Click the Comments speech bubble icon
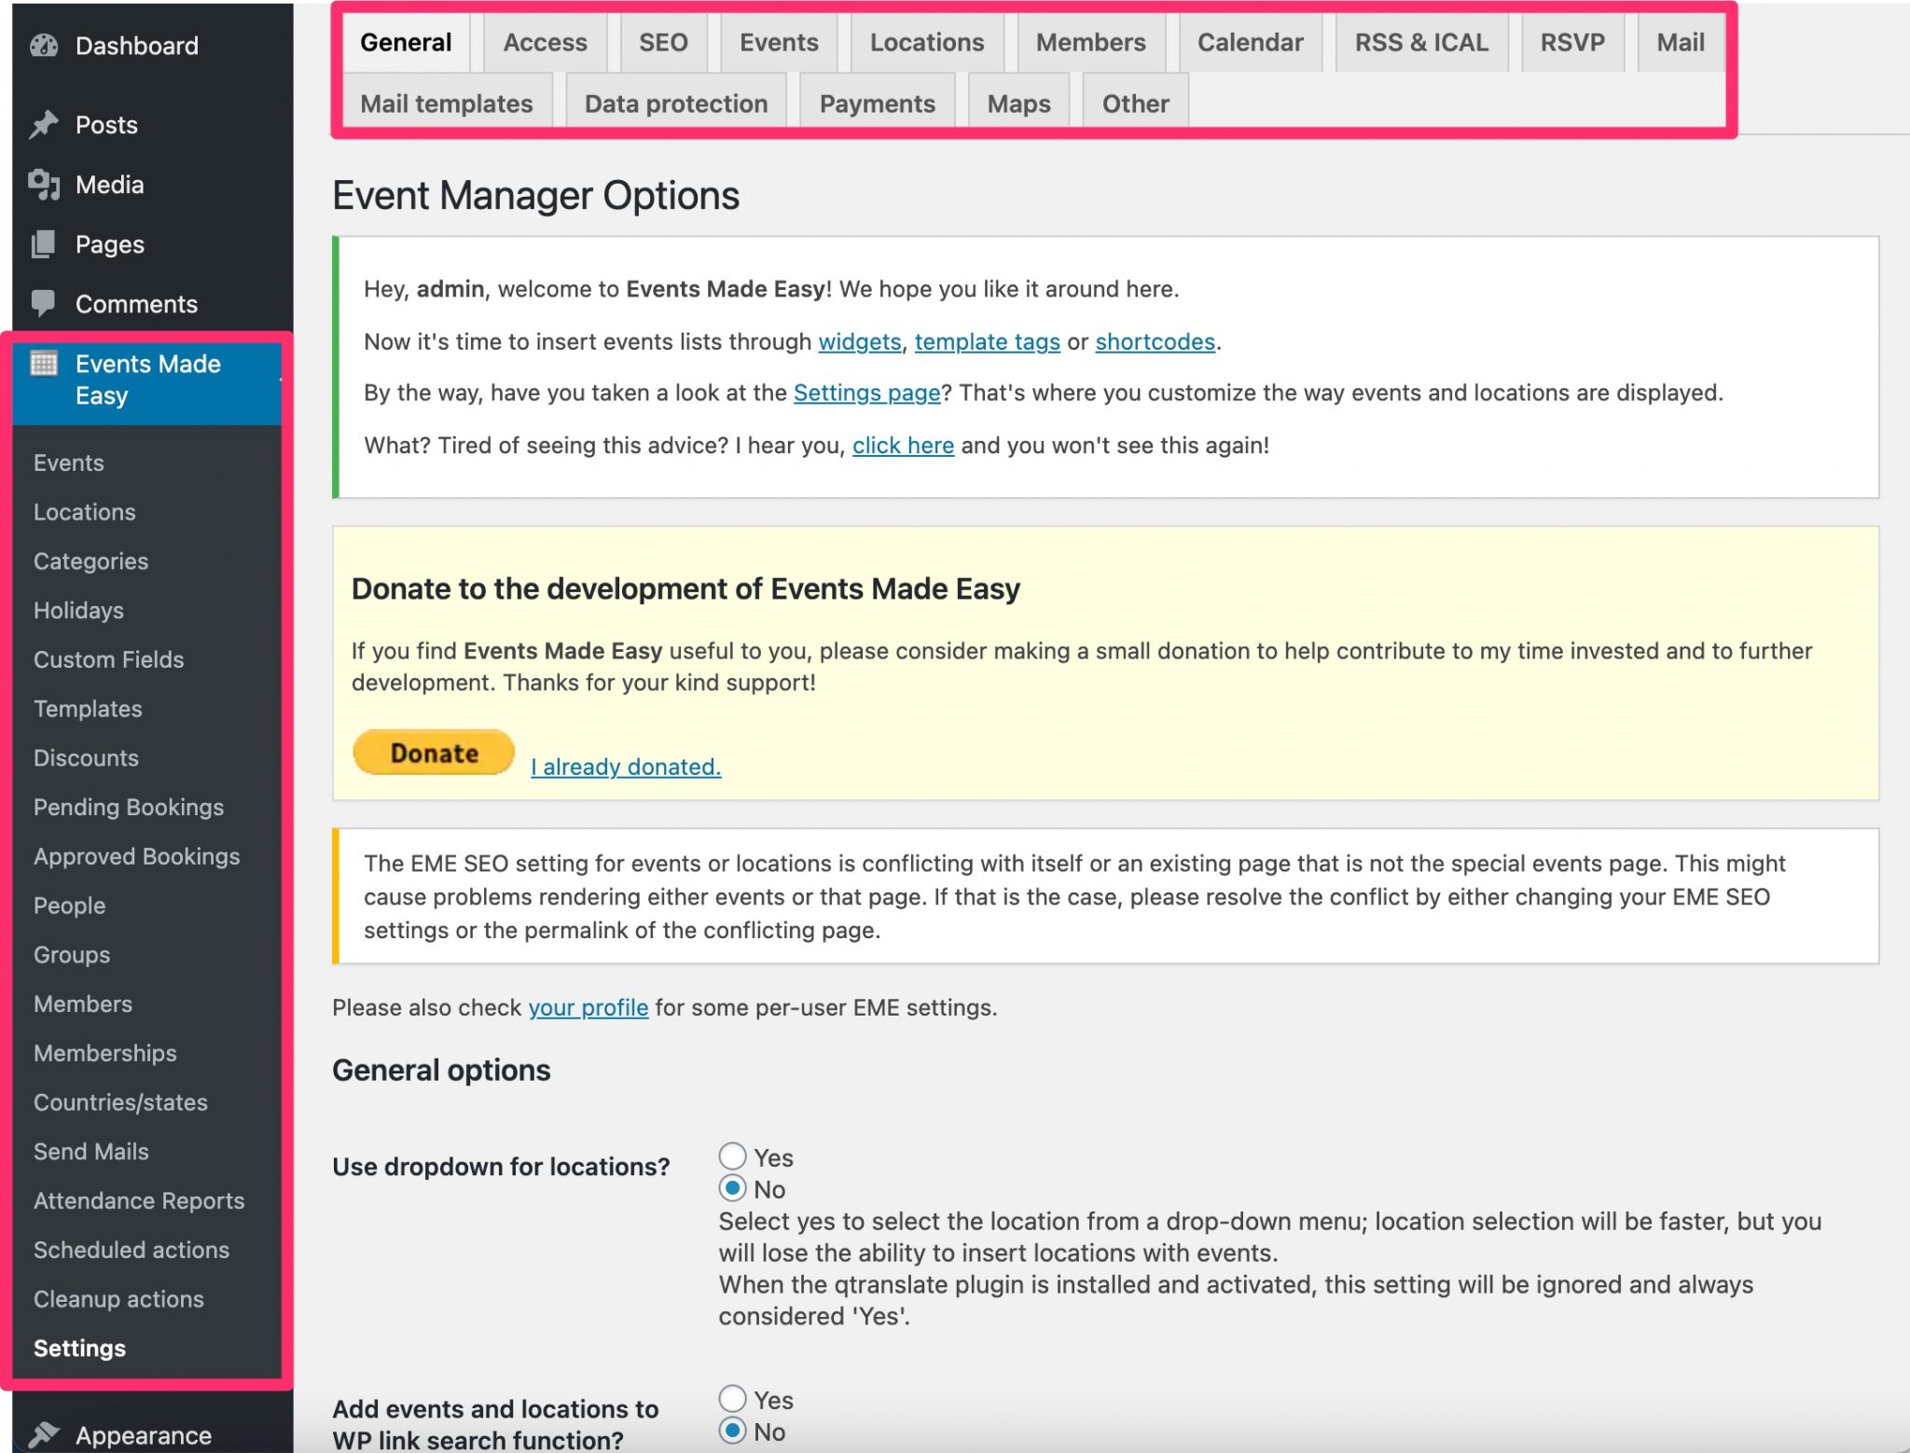This screenshot has height=1453, width=1910. [44, 303]
